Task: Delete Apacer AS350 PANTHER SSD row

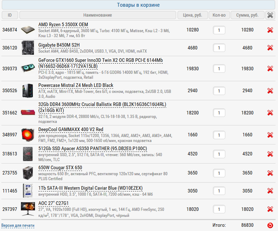Action: coord(270,154)
